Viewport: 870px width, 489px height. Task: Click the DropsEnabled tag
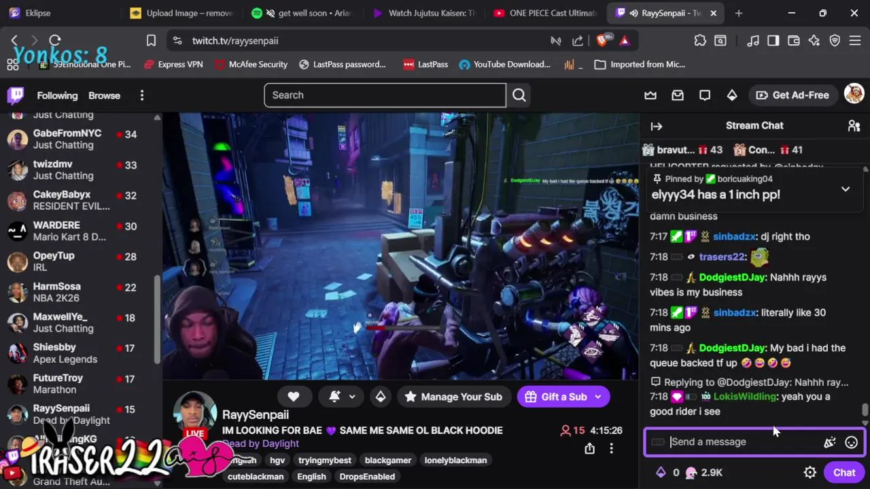[x=367, y=477]
